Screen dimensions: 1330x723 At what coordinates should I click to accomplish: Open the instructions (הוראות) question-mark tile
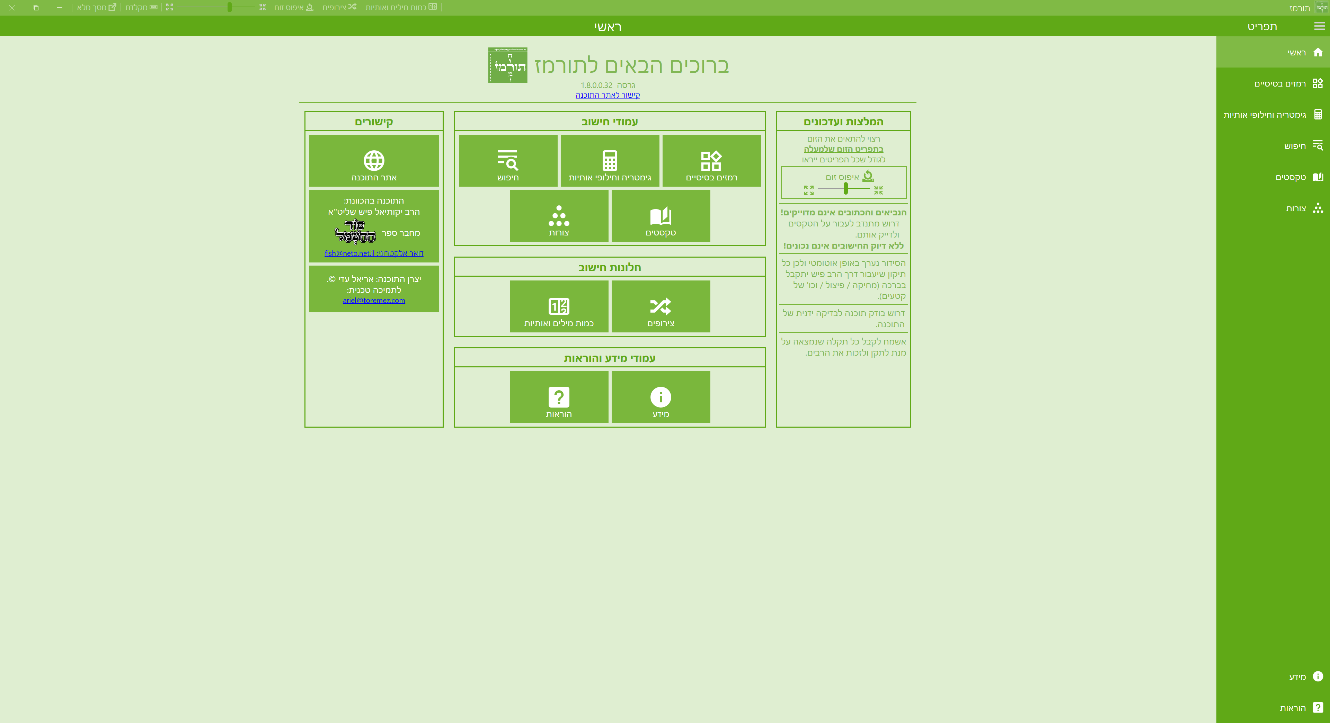pyautogui.click(x=559, y=398)
